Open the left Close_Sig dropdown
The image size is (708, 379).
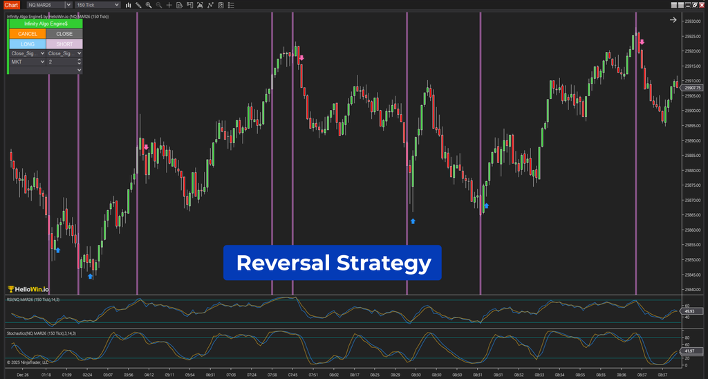[28, 53]
